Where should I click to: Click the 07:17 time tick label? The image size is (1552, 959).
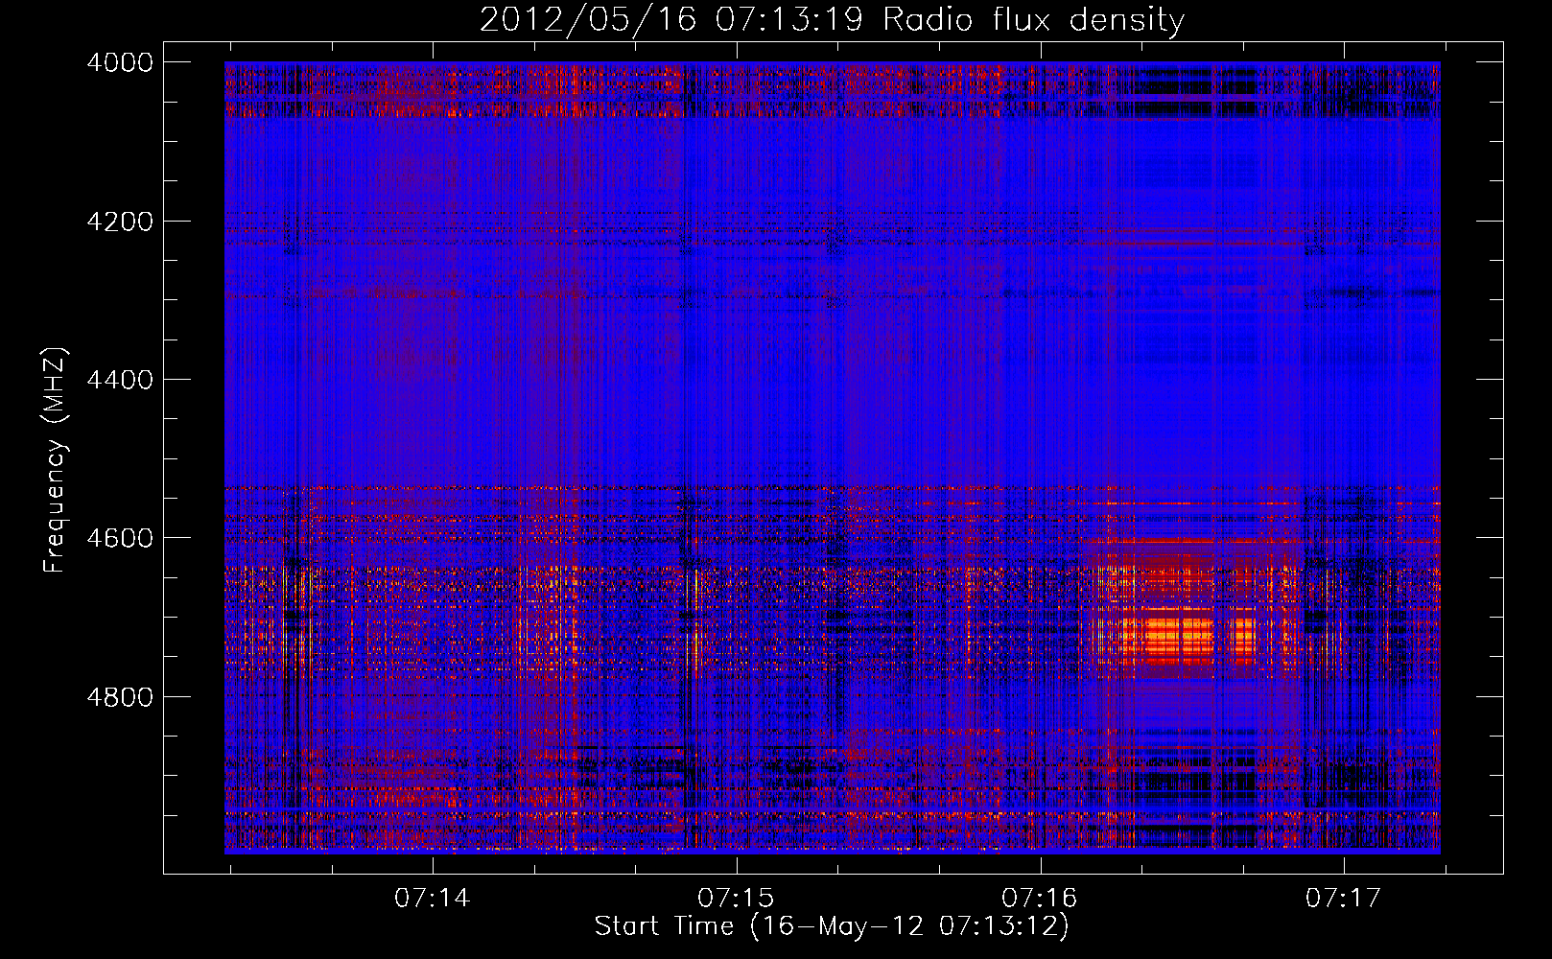click(1344, 898)
